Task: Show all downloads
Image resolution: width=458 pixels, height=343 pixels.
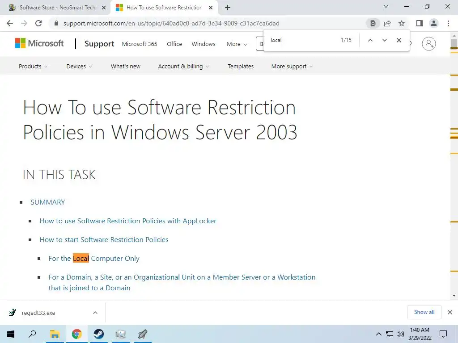Action: tap(424, 312)
